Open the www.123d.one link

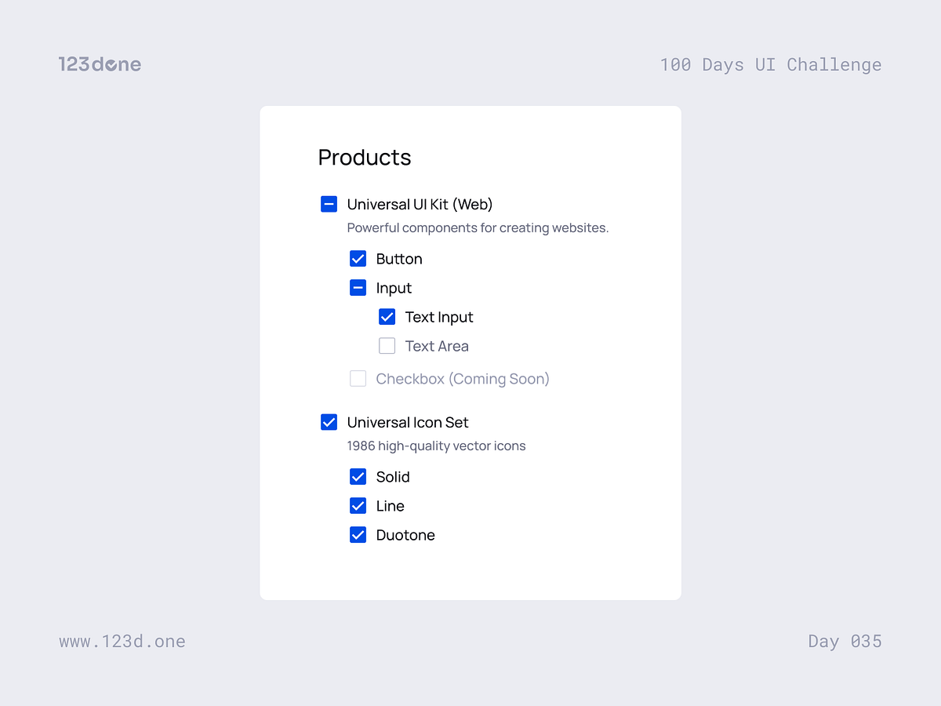point(122,641)
